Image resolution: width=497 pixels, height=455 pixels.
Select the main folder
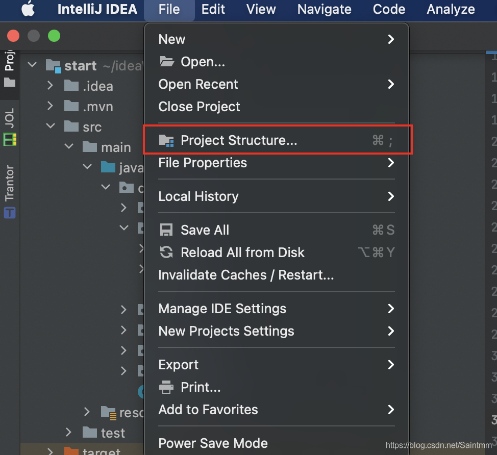116,147
